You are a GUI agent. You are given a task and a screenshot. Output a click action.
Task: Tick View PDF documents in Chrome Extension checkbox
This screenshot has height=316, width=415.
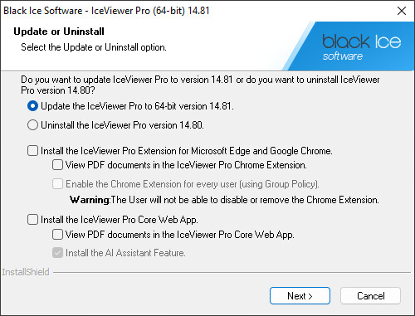(57, 165)
